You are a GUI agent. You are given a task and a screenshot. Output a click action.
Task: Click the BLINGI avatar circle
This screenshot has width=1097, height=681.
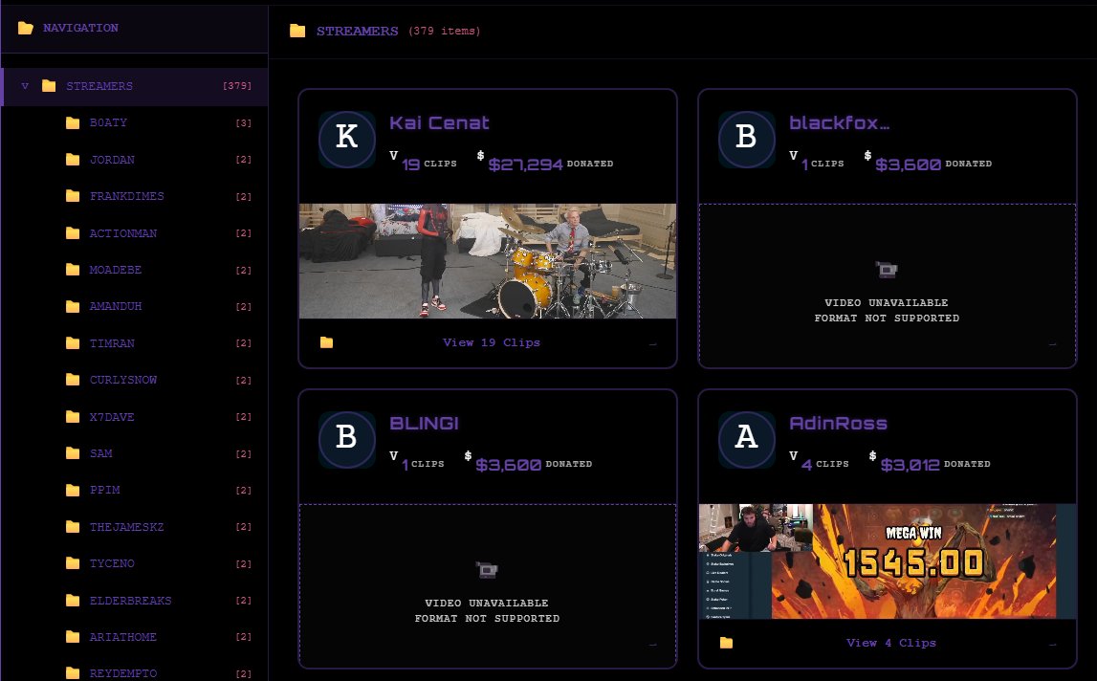(347, 440)
